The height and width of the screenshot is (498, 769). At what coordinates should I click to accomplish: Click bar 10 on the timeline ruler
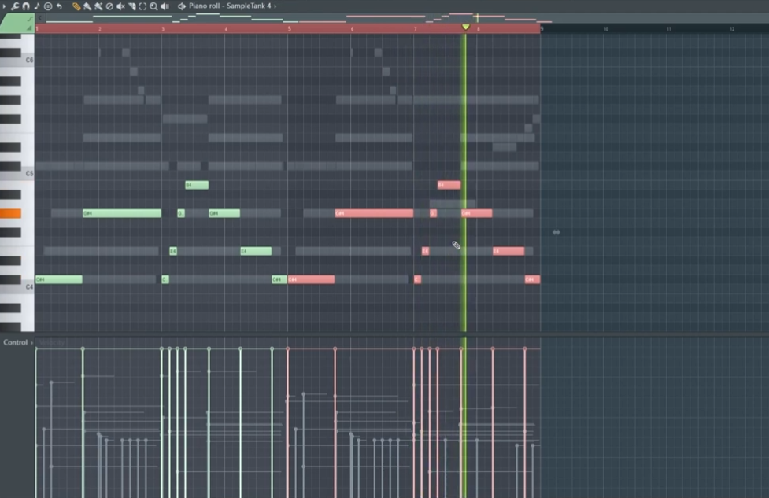(606, 29)
